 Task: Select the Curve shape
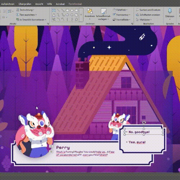tap(63, 19)
